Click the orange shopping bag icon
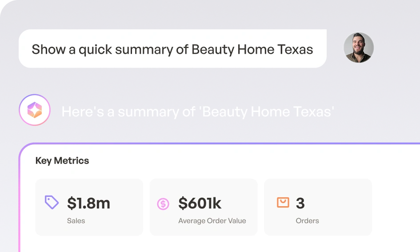This screenshot has width=420, height=252. pos(283,203)
